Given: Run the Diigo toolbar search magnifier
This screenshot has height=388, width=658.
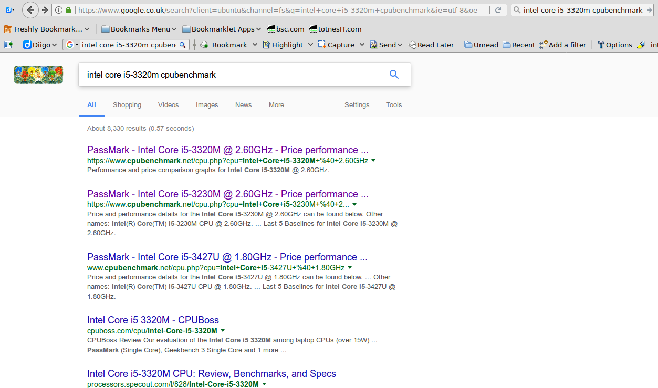Looking at the screenshot, I should click(183, 45).
